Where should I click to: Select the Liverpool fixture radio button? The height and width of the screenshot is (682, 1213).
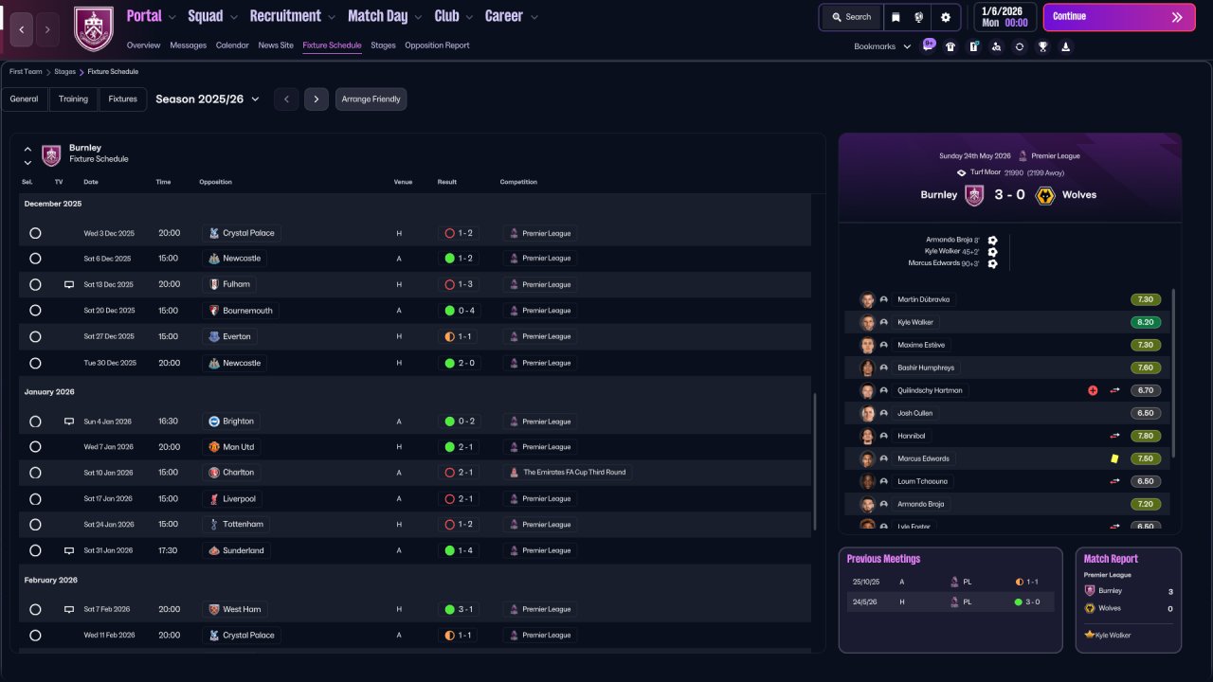[x=35, y=499]
